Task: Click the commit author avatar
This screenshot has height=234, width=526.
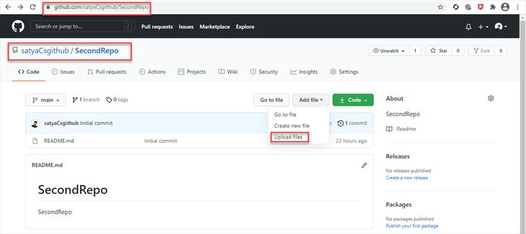Action: [35, 123]
